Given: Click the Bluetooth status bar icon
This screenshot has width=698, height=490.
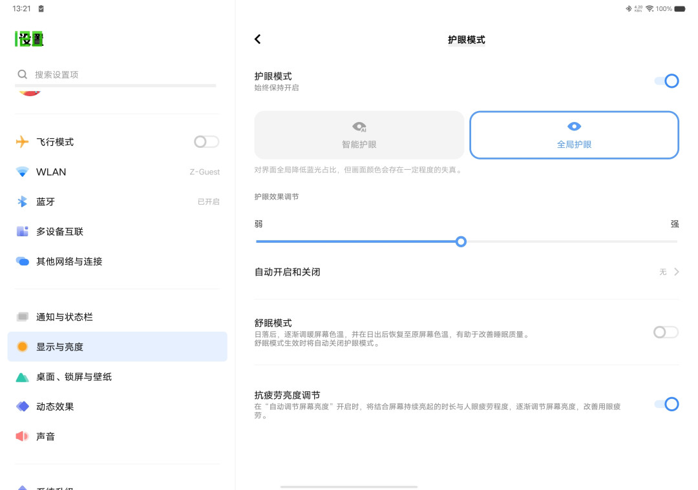Looking at the screenshot, I should tap(629, 8).
